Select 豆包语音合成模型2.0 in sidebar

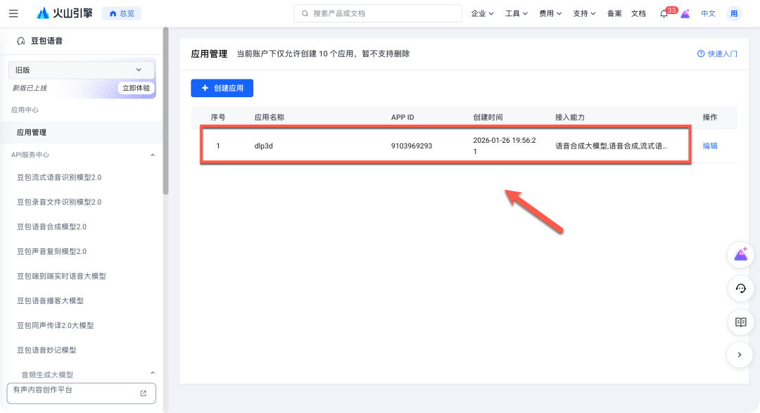click(x=51, y=227)
